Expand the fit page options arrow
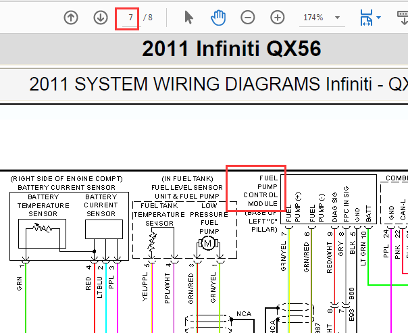408x333 pixels. (x=378, y=18)
